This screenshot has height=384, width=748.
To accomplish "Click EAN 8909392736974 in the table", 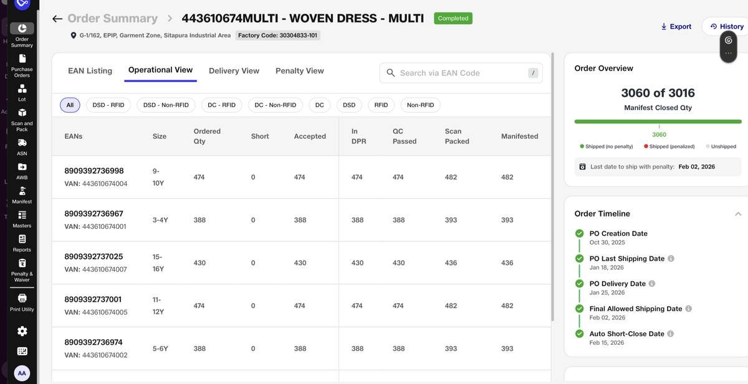I will [x=94, y=342].
